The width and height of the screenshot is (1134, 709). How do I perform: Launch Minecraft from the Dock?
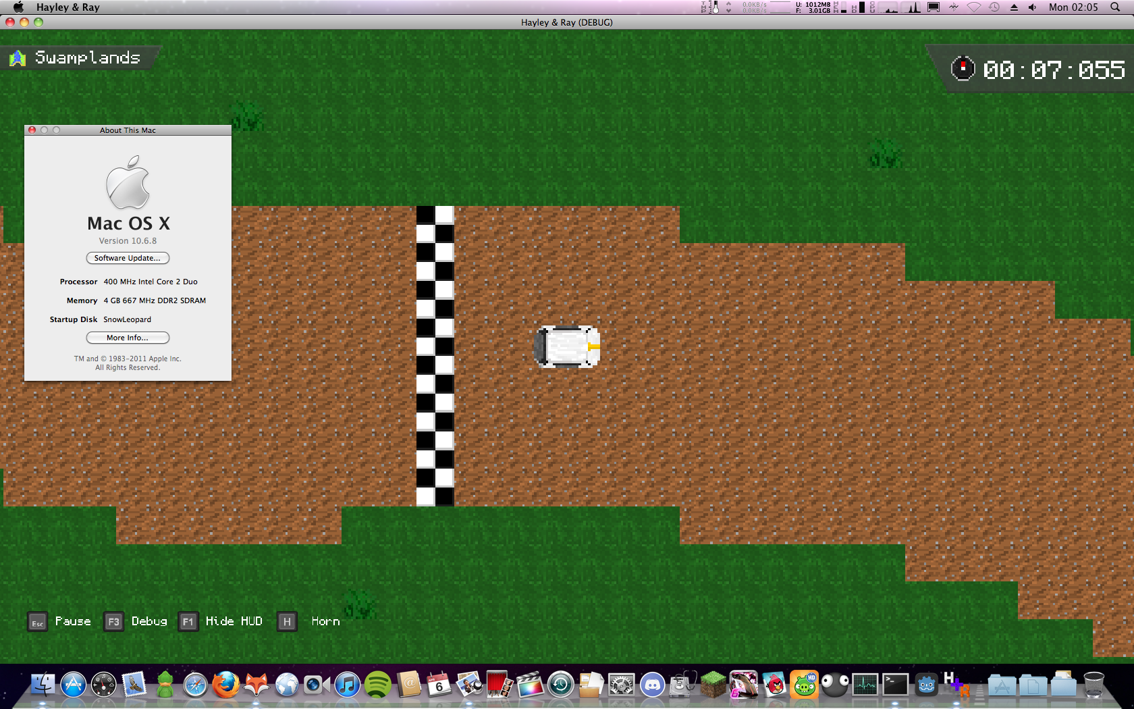(x=712, y=685)
